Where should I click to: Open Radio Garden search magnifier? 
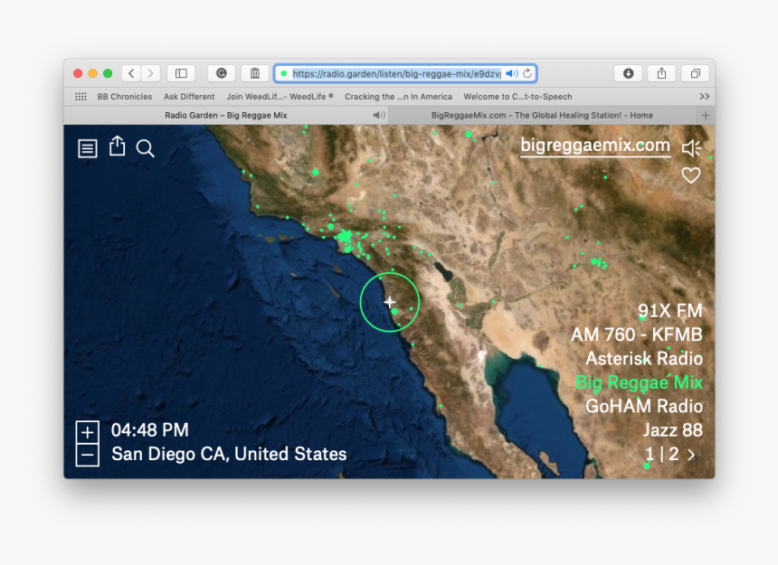pyautogui.click(x=146, y=148)
